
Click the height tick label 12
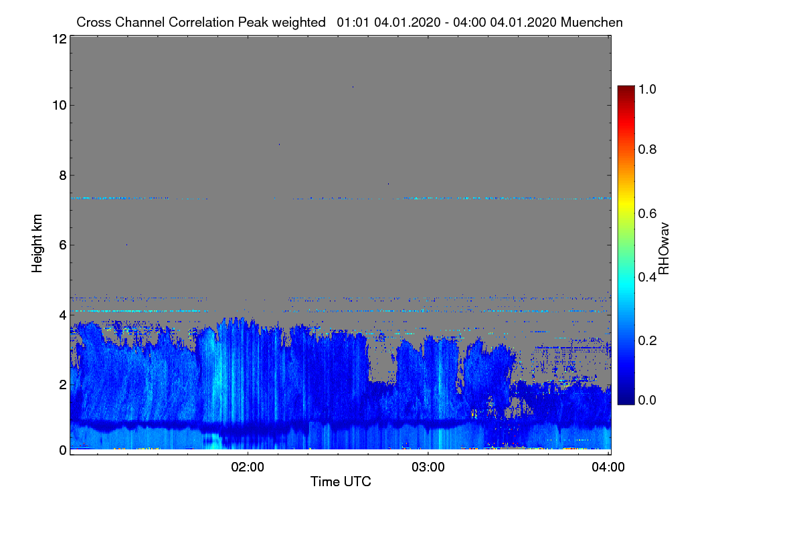click(x=58, y=39)
